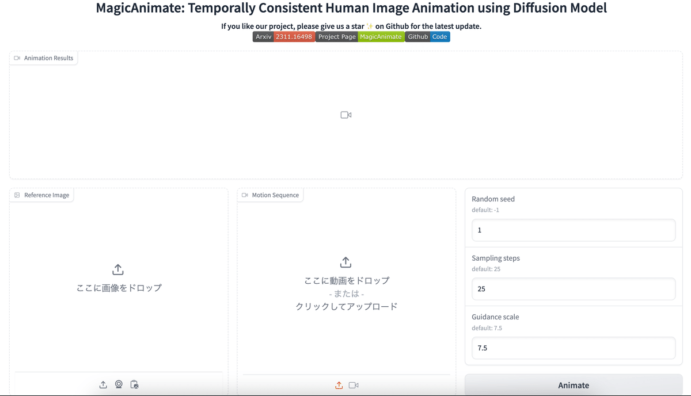The image size is (691, 396).
Task: Click the video icon in the Motion Sequence label
Action: [244, 195]
